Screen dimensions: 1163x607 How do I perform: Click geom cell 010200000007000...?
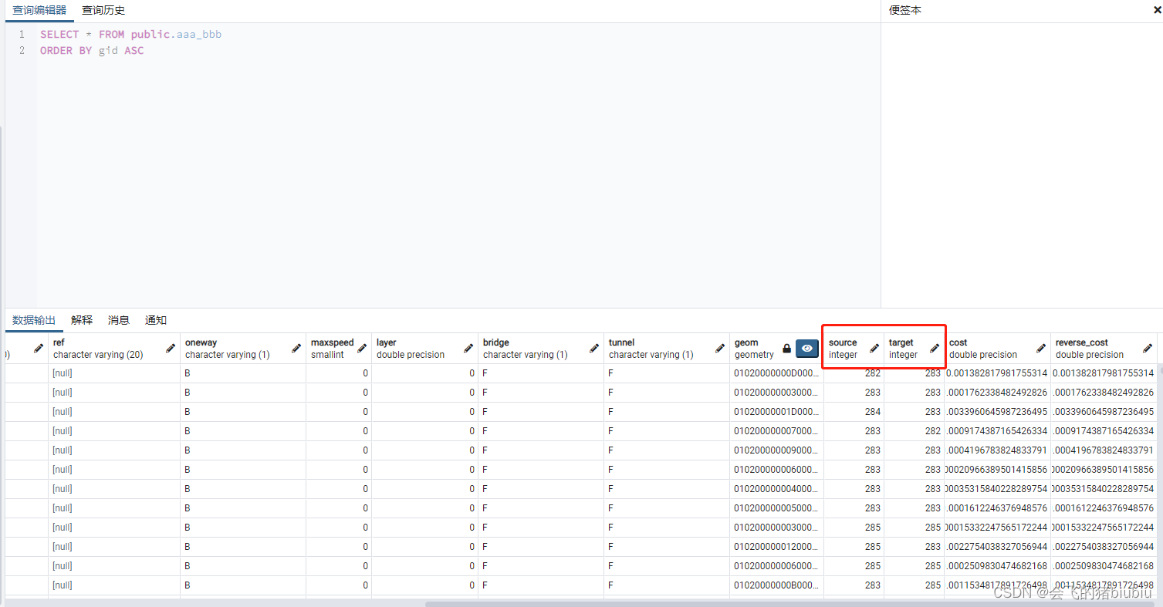click(x=776, y=431)
